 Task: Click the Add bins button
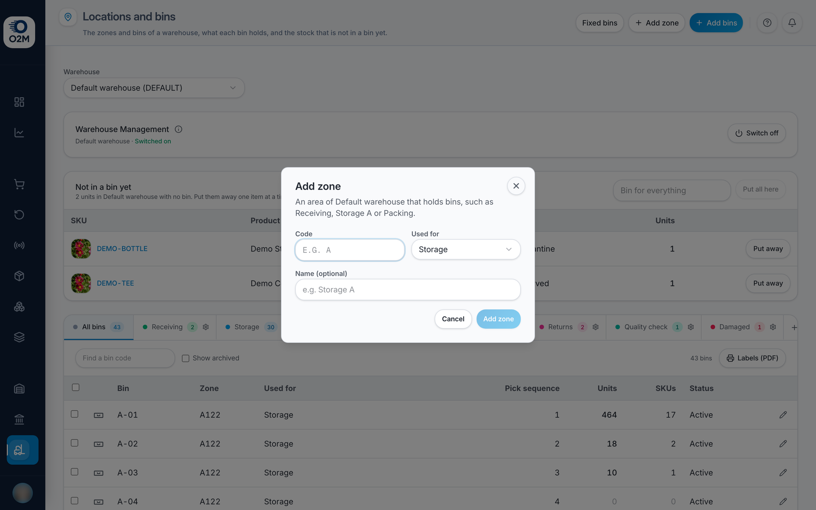716,23
